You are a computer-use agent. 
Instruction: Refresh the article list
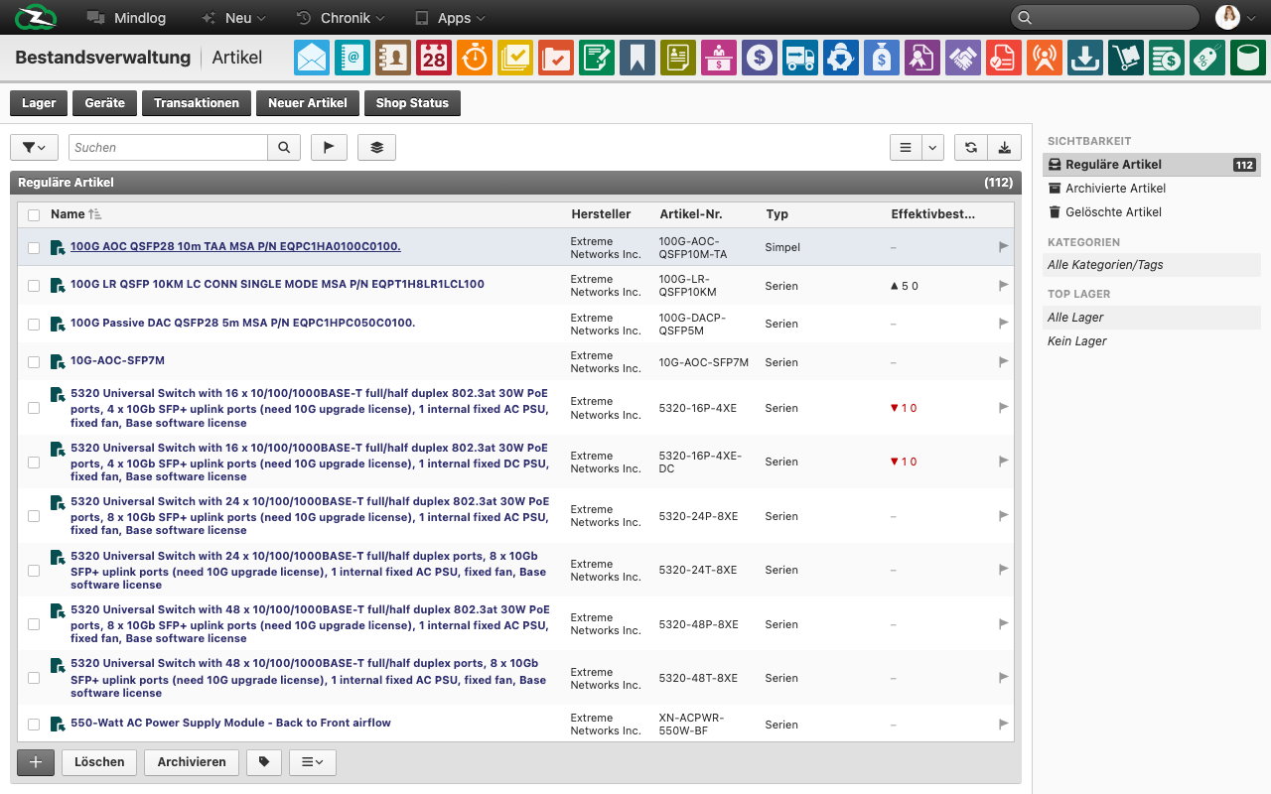[x=971, y=147]
